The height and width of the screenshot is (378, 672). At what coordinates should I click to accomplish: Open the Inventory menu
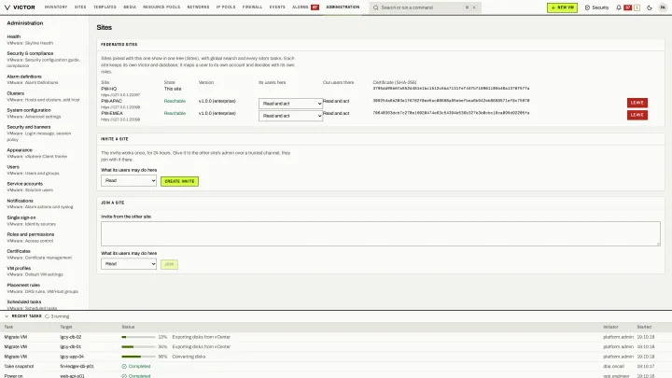click(x=56, y=7)
